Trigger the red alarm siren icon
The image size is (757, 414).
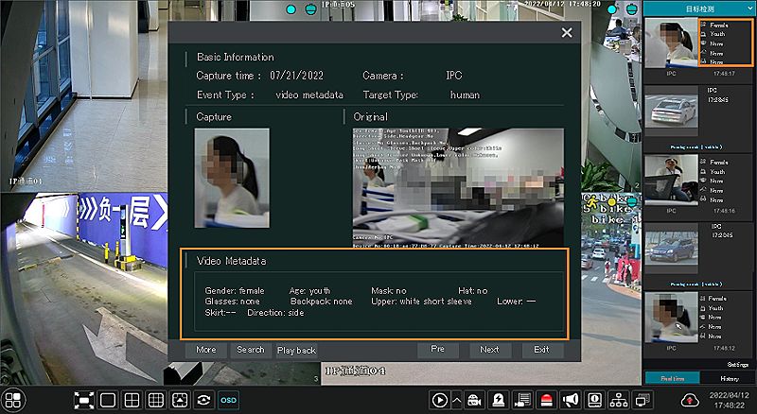(547, 400)
